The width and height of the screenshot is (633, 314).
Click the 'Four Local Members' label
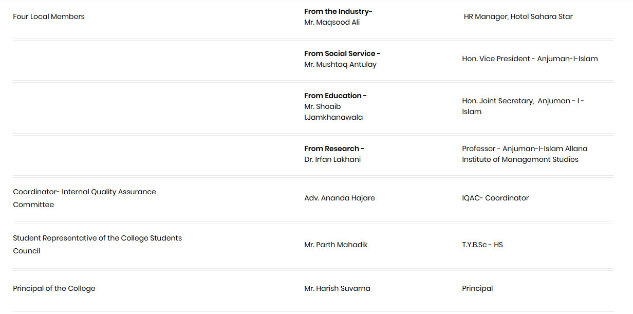click(x=49, y=16)
